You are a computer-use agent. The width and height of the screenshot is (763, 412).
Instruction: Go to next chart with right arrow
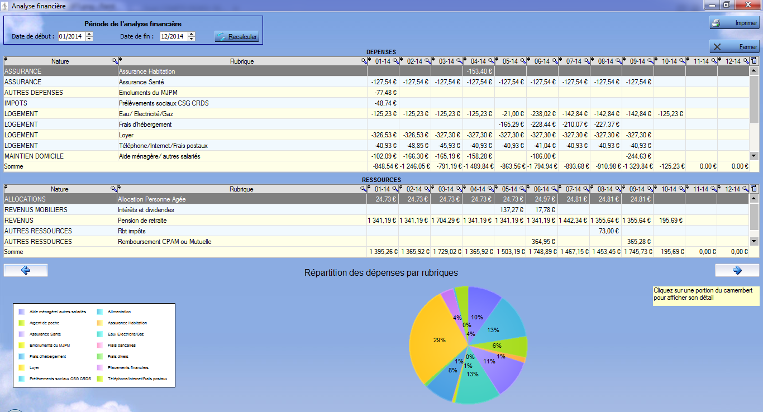pos(737,271)
